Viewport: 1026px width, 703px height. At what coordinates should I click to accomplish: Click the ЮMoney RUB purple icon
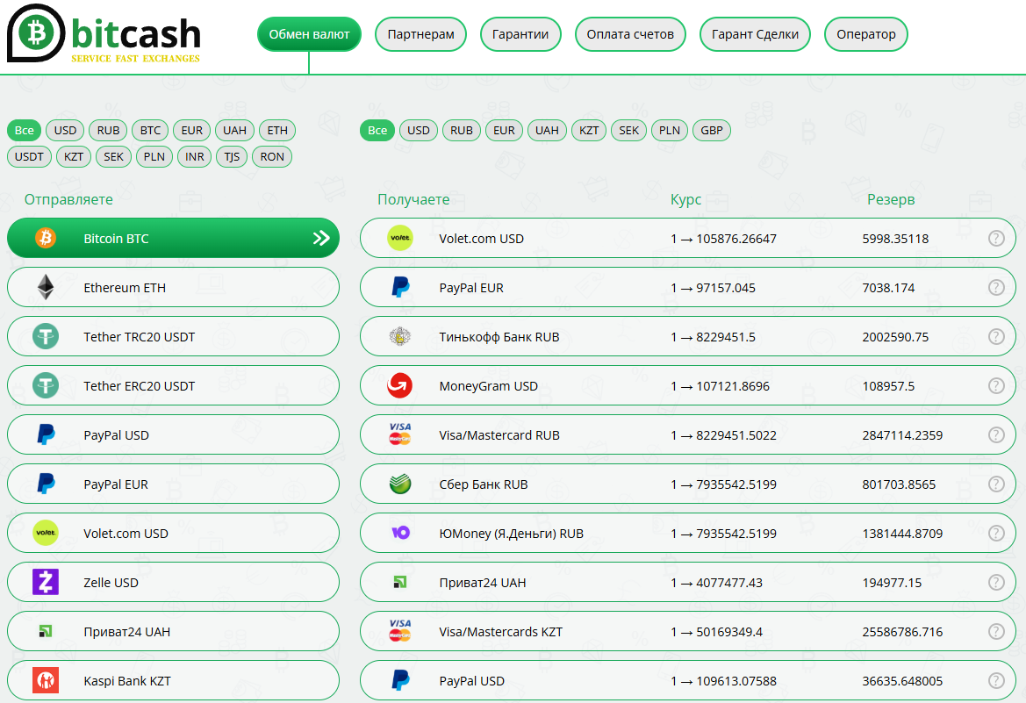pos(399,533)
